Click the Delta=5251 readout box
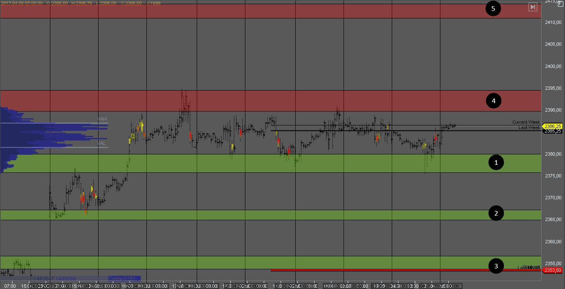The image size is (565, 289). pos(124,279)
